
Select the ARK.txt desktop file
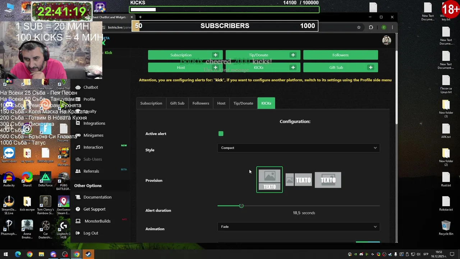tap(446, 131)
